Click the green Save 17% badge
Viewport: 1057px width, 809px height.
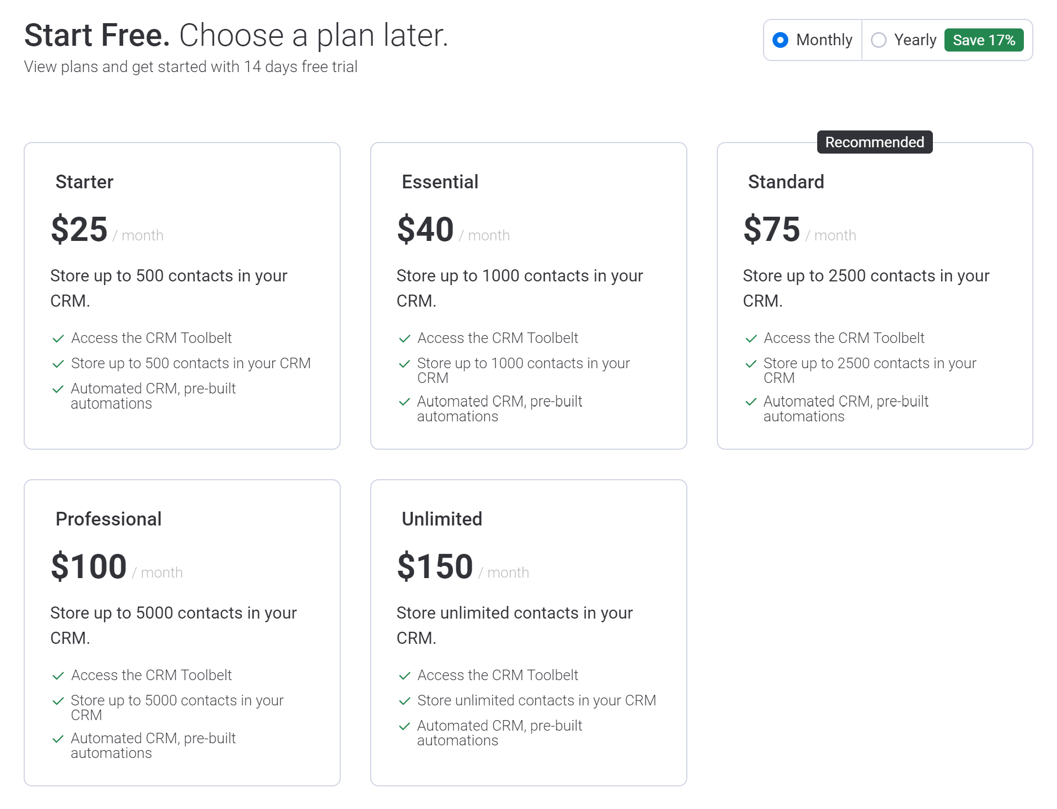click(x=983, y=40)
